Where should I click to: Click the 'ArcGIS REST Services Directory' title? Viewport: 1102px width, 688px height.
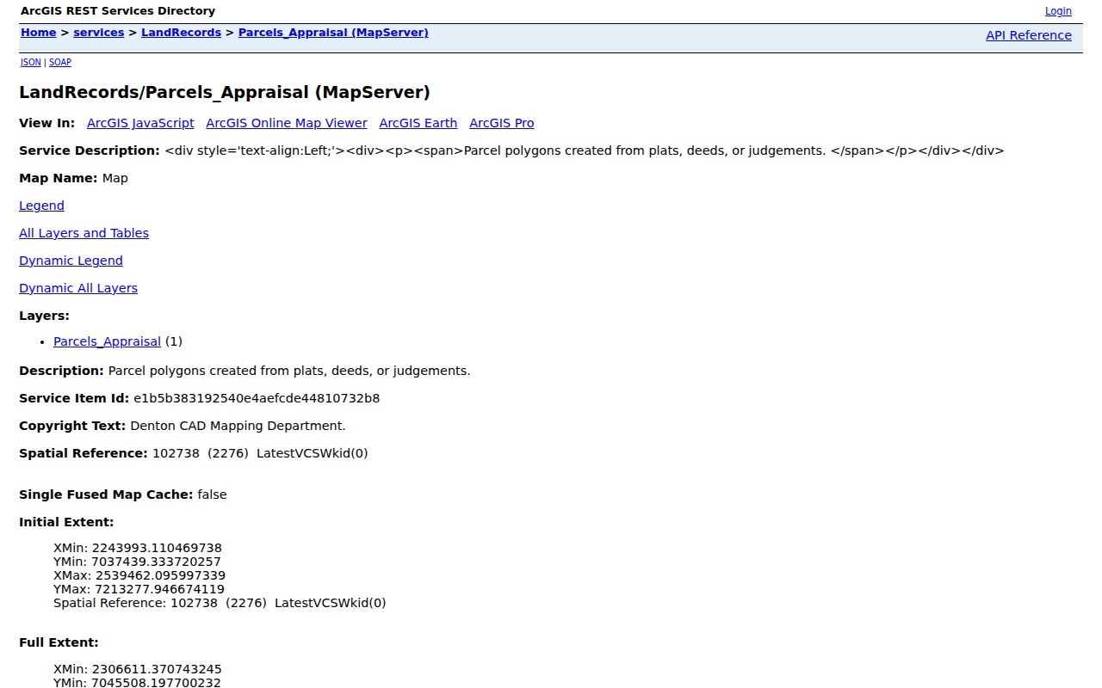pos(118,11)
